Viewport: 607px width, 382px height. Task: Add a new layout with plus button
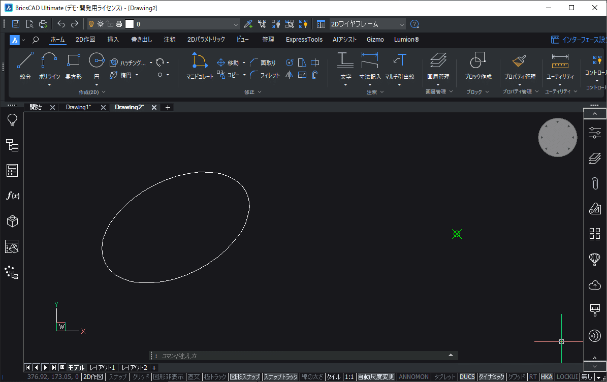pyautogui.click(x=154, y=368)
